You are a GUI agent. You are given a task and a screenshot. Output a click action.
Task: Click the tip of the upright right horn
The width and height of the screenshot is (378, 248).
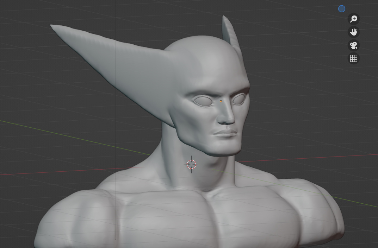click(224, 17)
